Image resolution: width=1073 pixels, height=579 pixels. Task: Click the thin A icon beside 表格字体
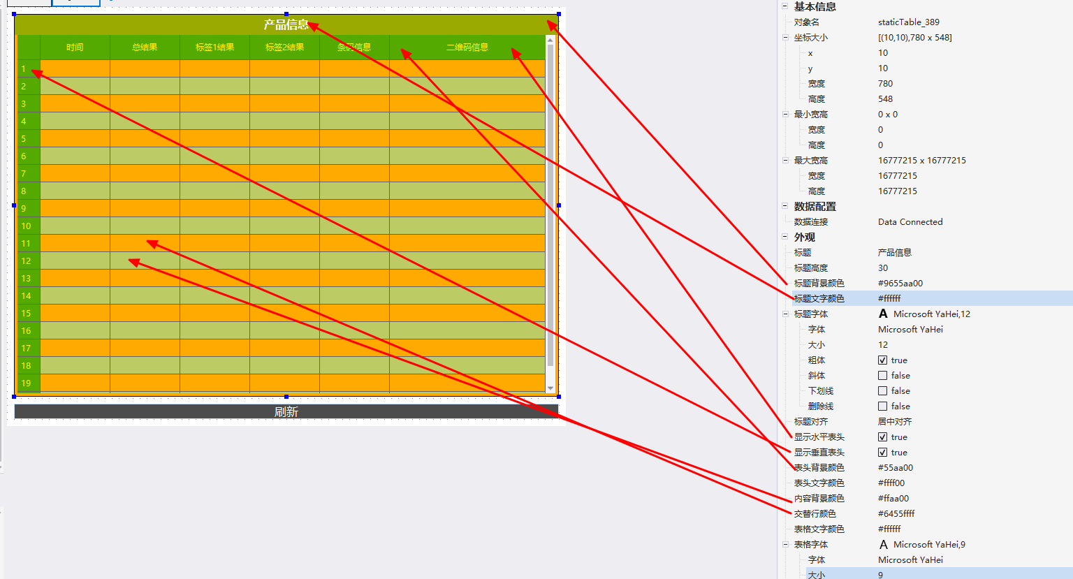click(883, 545)
